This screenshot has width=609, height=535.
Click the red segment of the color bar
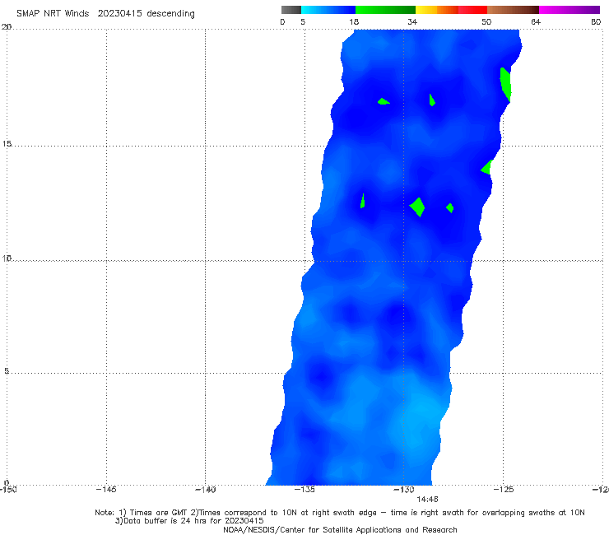click(473, 10)
